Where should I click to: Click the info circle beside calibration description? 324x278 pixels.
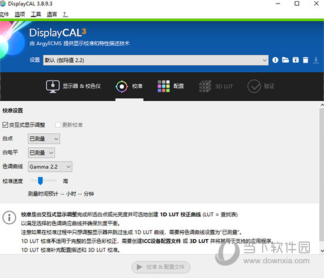(x=9, y=217)
